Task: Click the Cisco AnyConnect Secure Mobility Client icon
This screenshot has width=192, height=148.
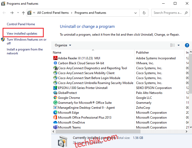Action: coord(55,73)
